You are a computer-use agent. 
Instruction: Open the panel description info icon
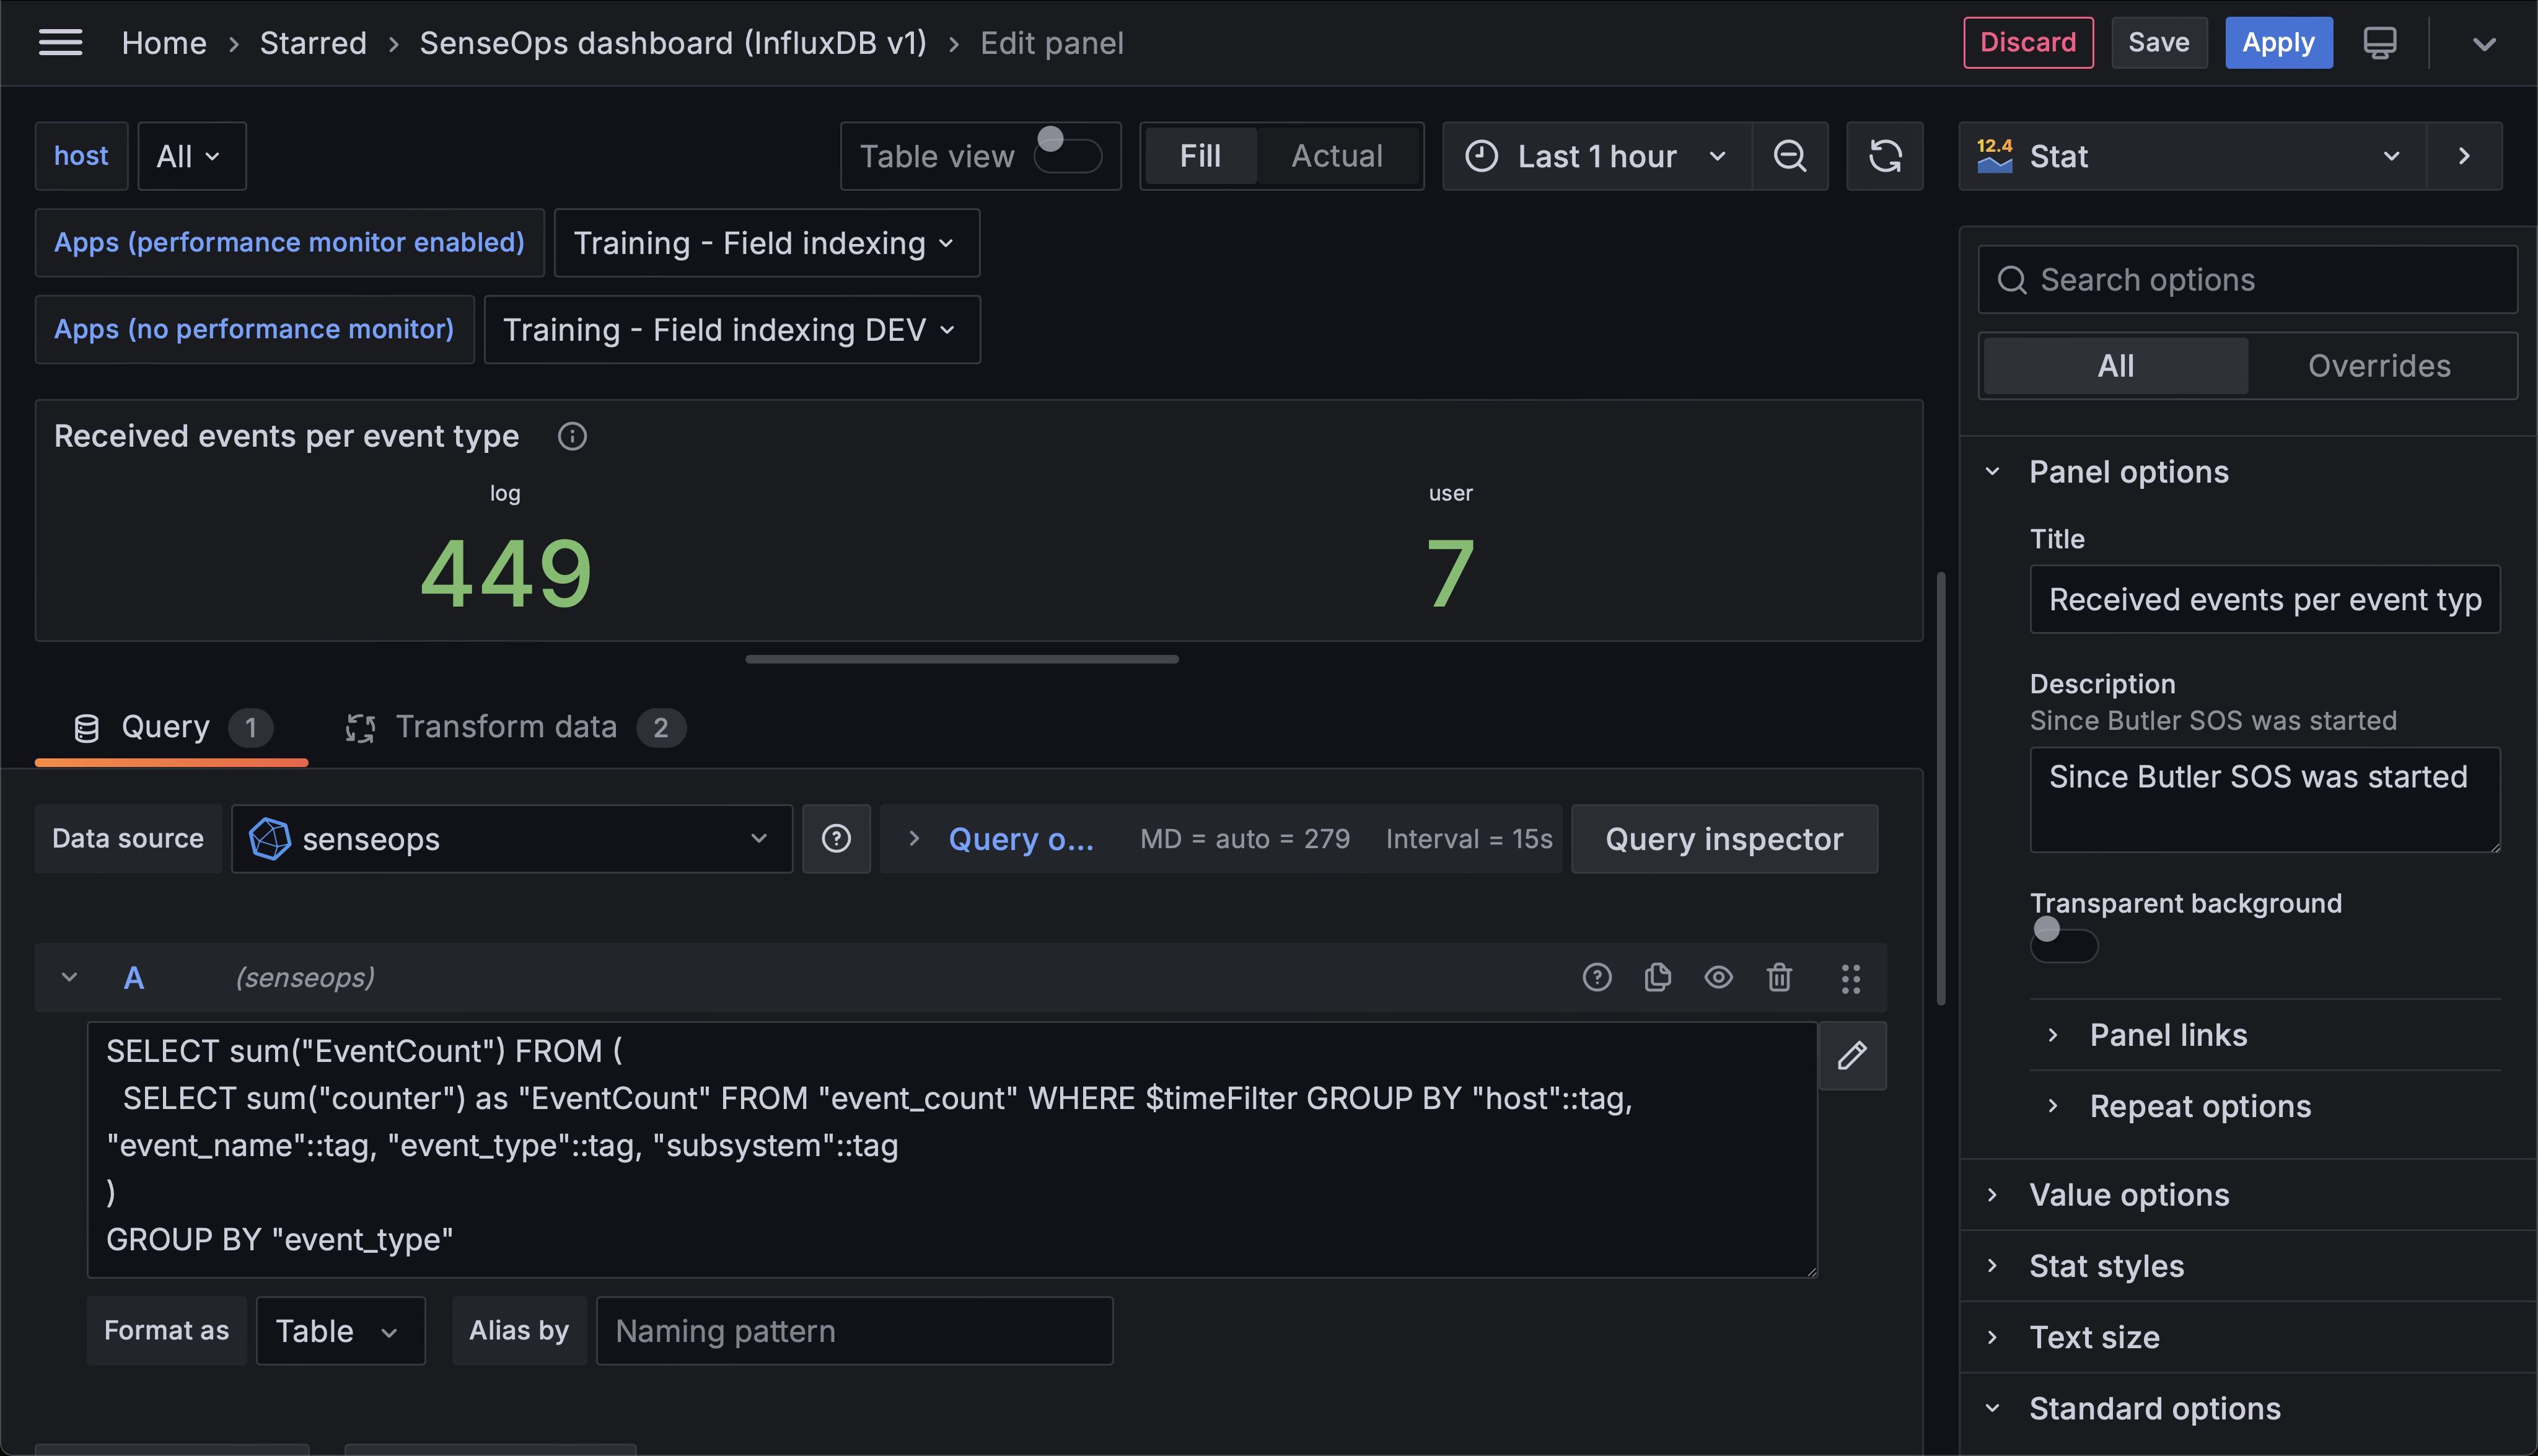(572, 436)
